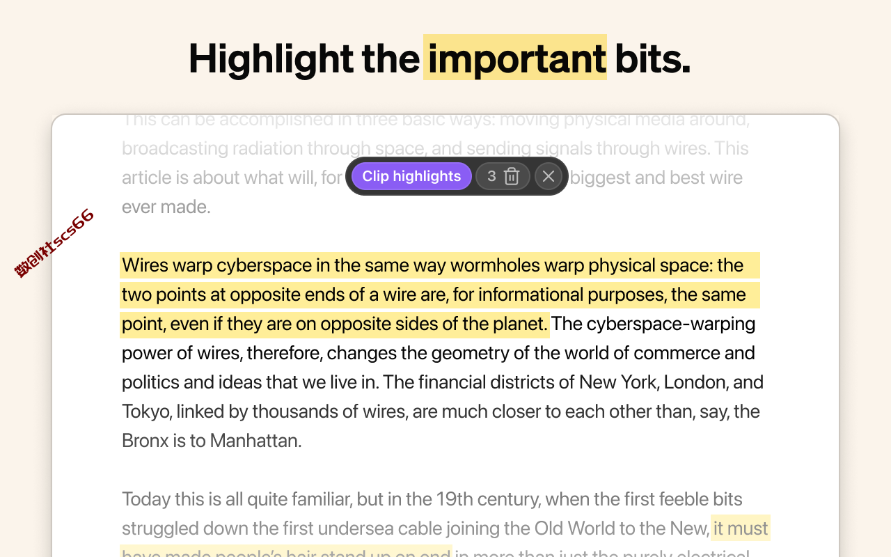Click the text Bronx is to Manhattan

[x=212, y=441]
